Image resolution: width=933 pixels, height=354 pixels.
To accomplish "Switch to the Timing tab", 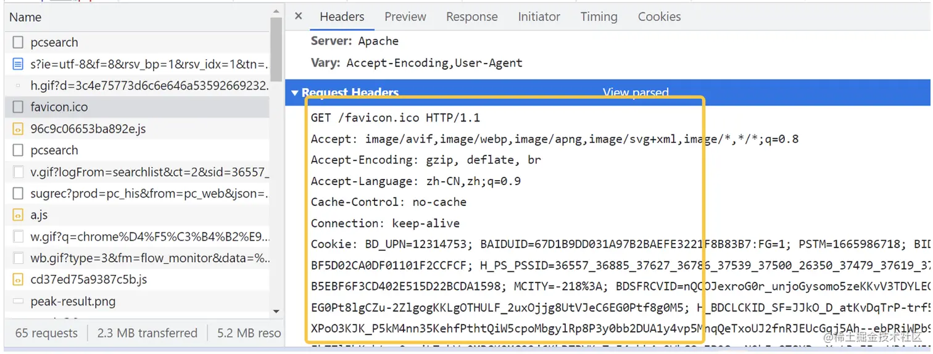I will (599, 17).
